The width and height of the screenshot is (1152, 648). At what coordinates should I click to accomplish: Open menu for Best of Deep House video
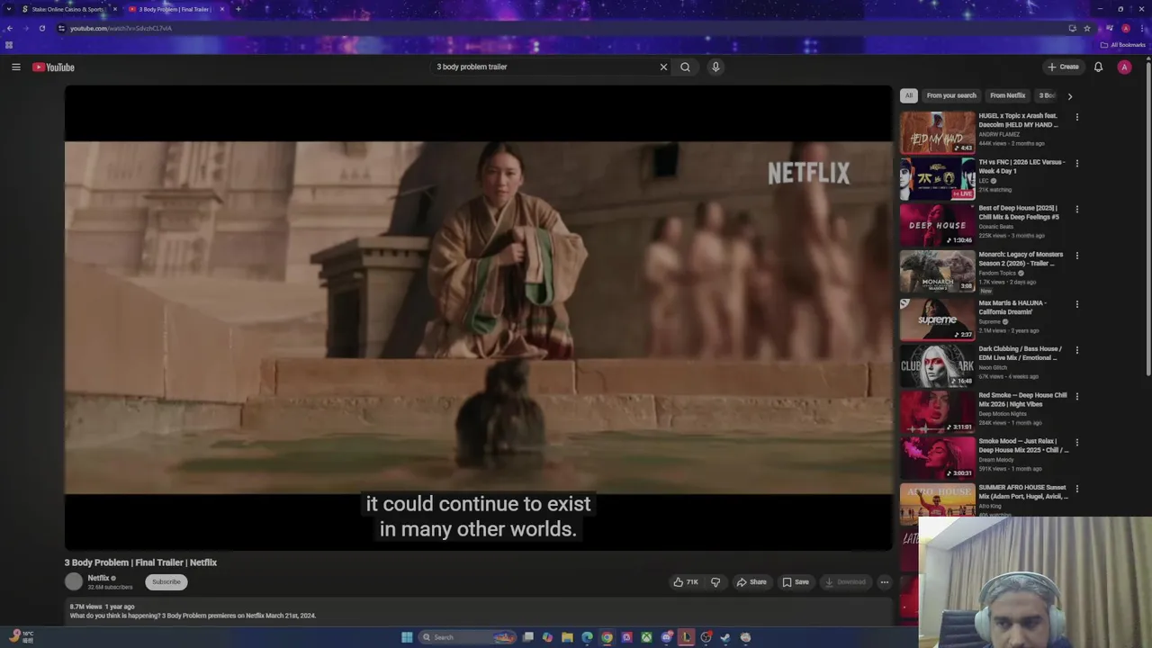coord(1076,210)
